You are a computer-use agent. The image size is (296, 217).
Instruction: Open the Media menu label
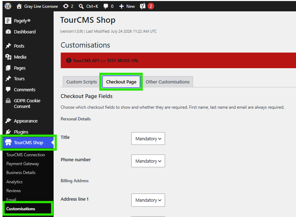point(20,57)
